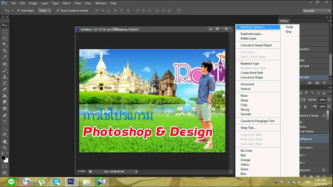Open the Move tool preset picker arrow
This screenshot has width=333, height=187.
(x=12, y=11)
